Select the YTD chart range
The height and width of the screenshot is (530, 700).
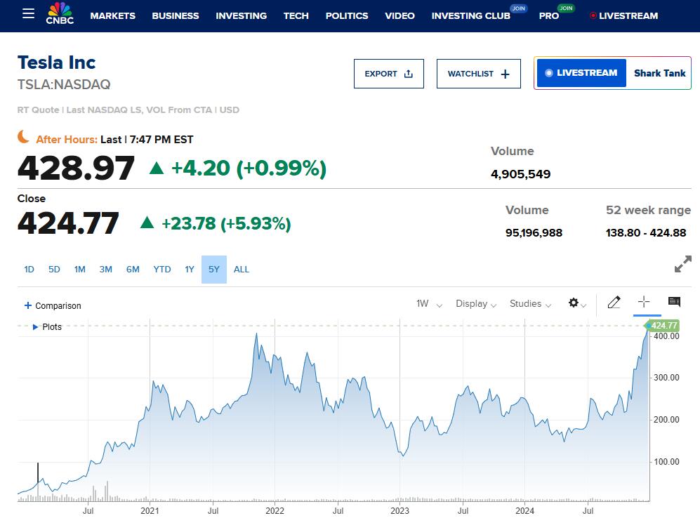pos(162,270)
